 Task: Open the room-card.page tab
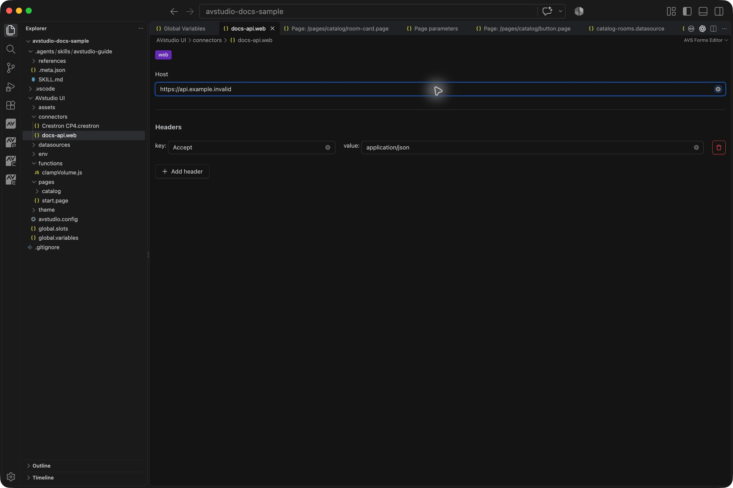click(x=340, y=29)
